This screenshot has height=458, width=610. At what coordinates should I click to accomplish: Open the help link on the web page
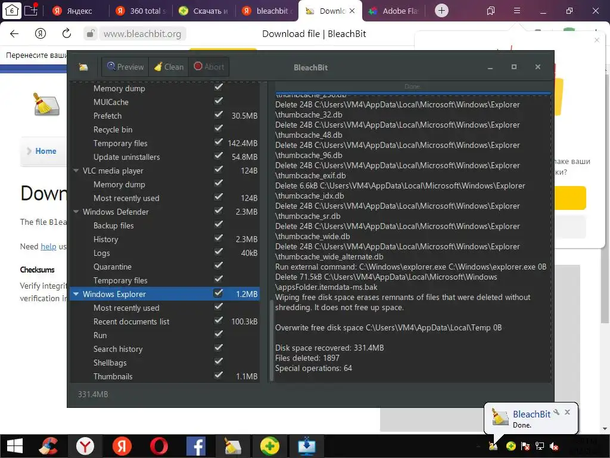(x=48, y=246)
